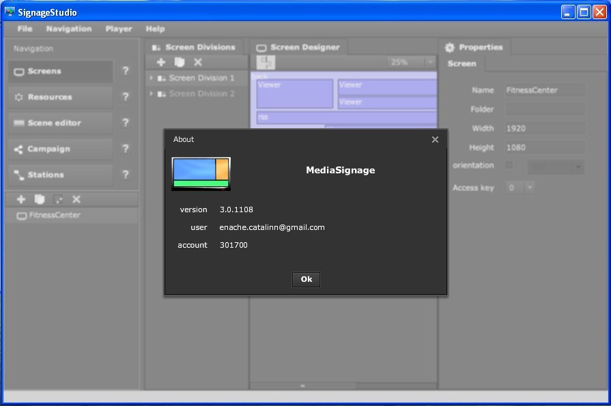
Task: Duplicate the selected screen division
Action: pyautogui.click(x=180, y=62)
